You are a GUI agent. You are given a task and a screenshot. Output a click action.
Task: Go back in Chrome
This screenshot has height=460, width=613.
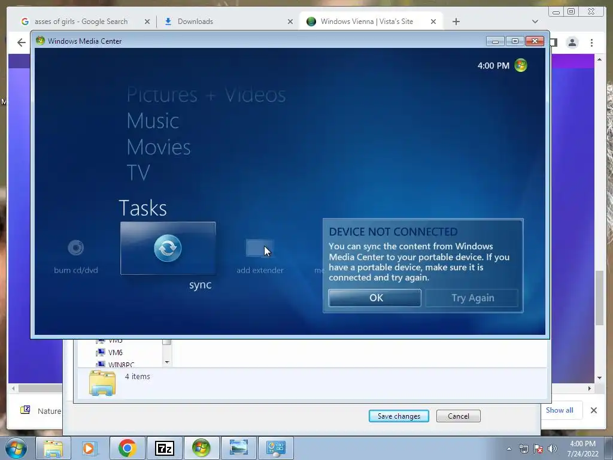21,43
